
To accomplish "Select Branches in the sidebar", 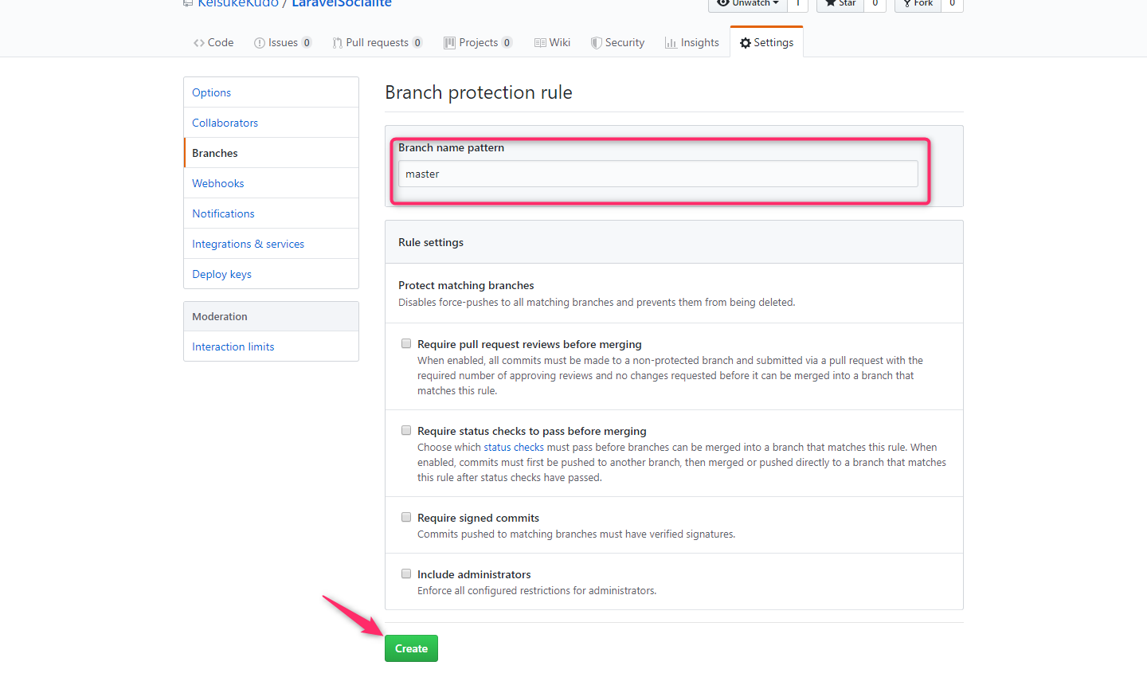I will click(x=271, y=153).
